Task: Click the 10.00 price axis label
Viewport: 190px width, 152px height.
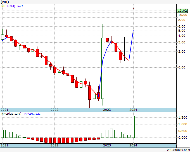Action: pyautogui.click(x=183, y=15)
